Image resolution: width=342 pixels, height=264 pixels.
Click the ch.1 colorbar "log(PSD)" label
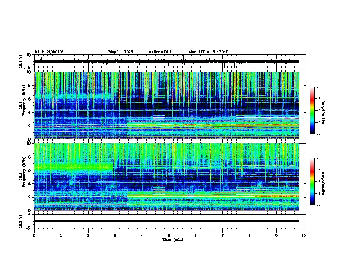(323, 112)
